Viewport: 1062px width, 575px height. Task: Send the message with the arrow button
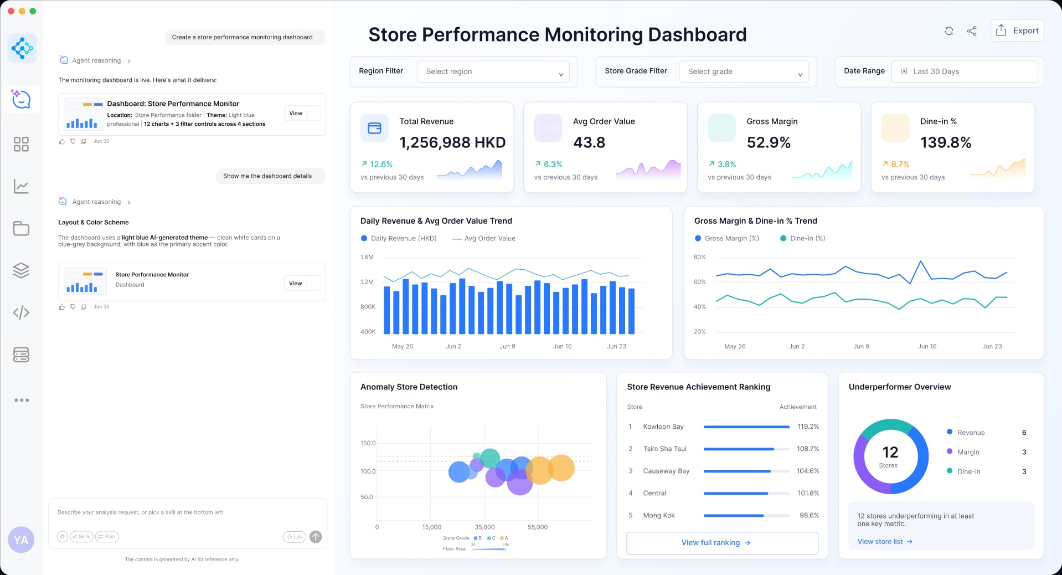point(316,536)
